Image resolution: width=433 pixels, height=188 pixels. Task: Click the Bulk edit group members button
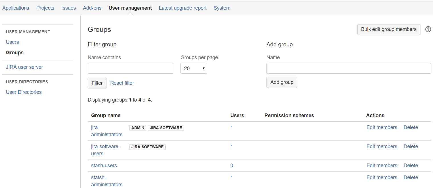coord(389,29)
